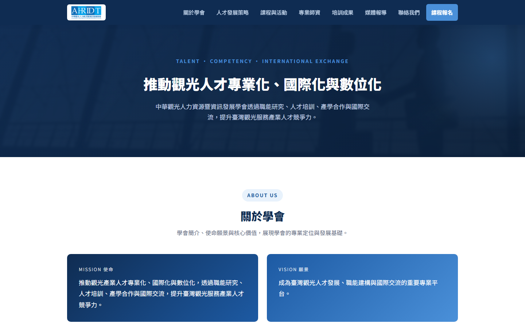Open 媒體報導 in the header

pyautogui.click(x=376, y=13)
